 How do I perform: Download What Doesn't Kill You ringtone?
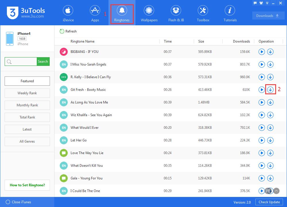(270, 166)
